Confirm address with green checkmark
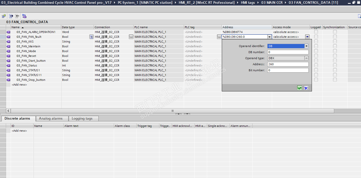The width and height of the screenshot is (361, 178). (x=300, y=88)
